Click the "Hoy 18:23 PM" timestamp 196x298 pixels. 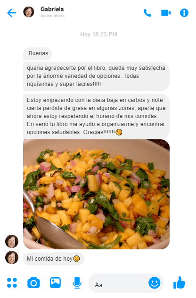(98, 34)
